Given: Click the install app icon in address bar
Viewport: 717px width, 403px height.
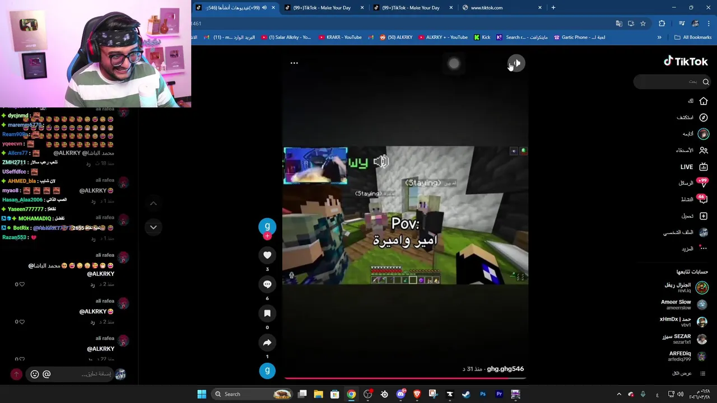Looking at the screenshot, I should click(631, 24).
